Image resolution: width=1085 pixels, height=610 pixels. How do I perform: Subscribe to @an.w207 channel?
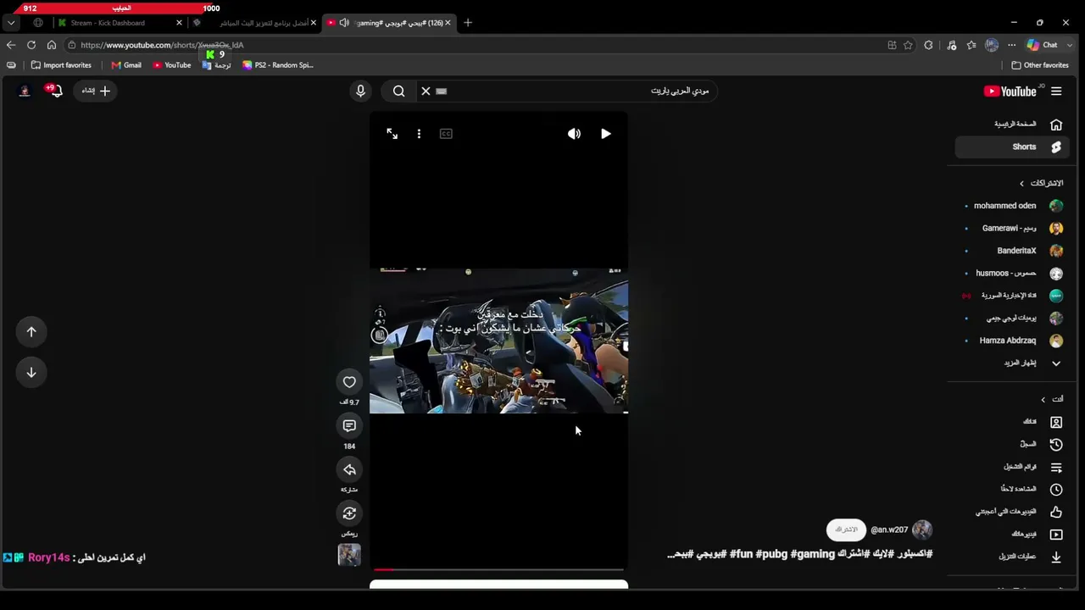coord(846,530)
